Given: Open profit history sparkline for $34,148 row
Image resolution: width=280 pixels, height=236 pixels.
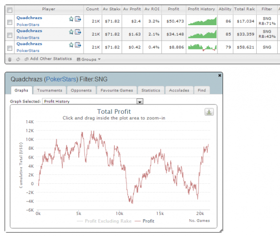Looking at the screenshot, I should pos(202,34).
